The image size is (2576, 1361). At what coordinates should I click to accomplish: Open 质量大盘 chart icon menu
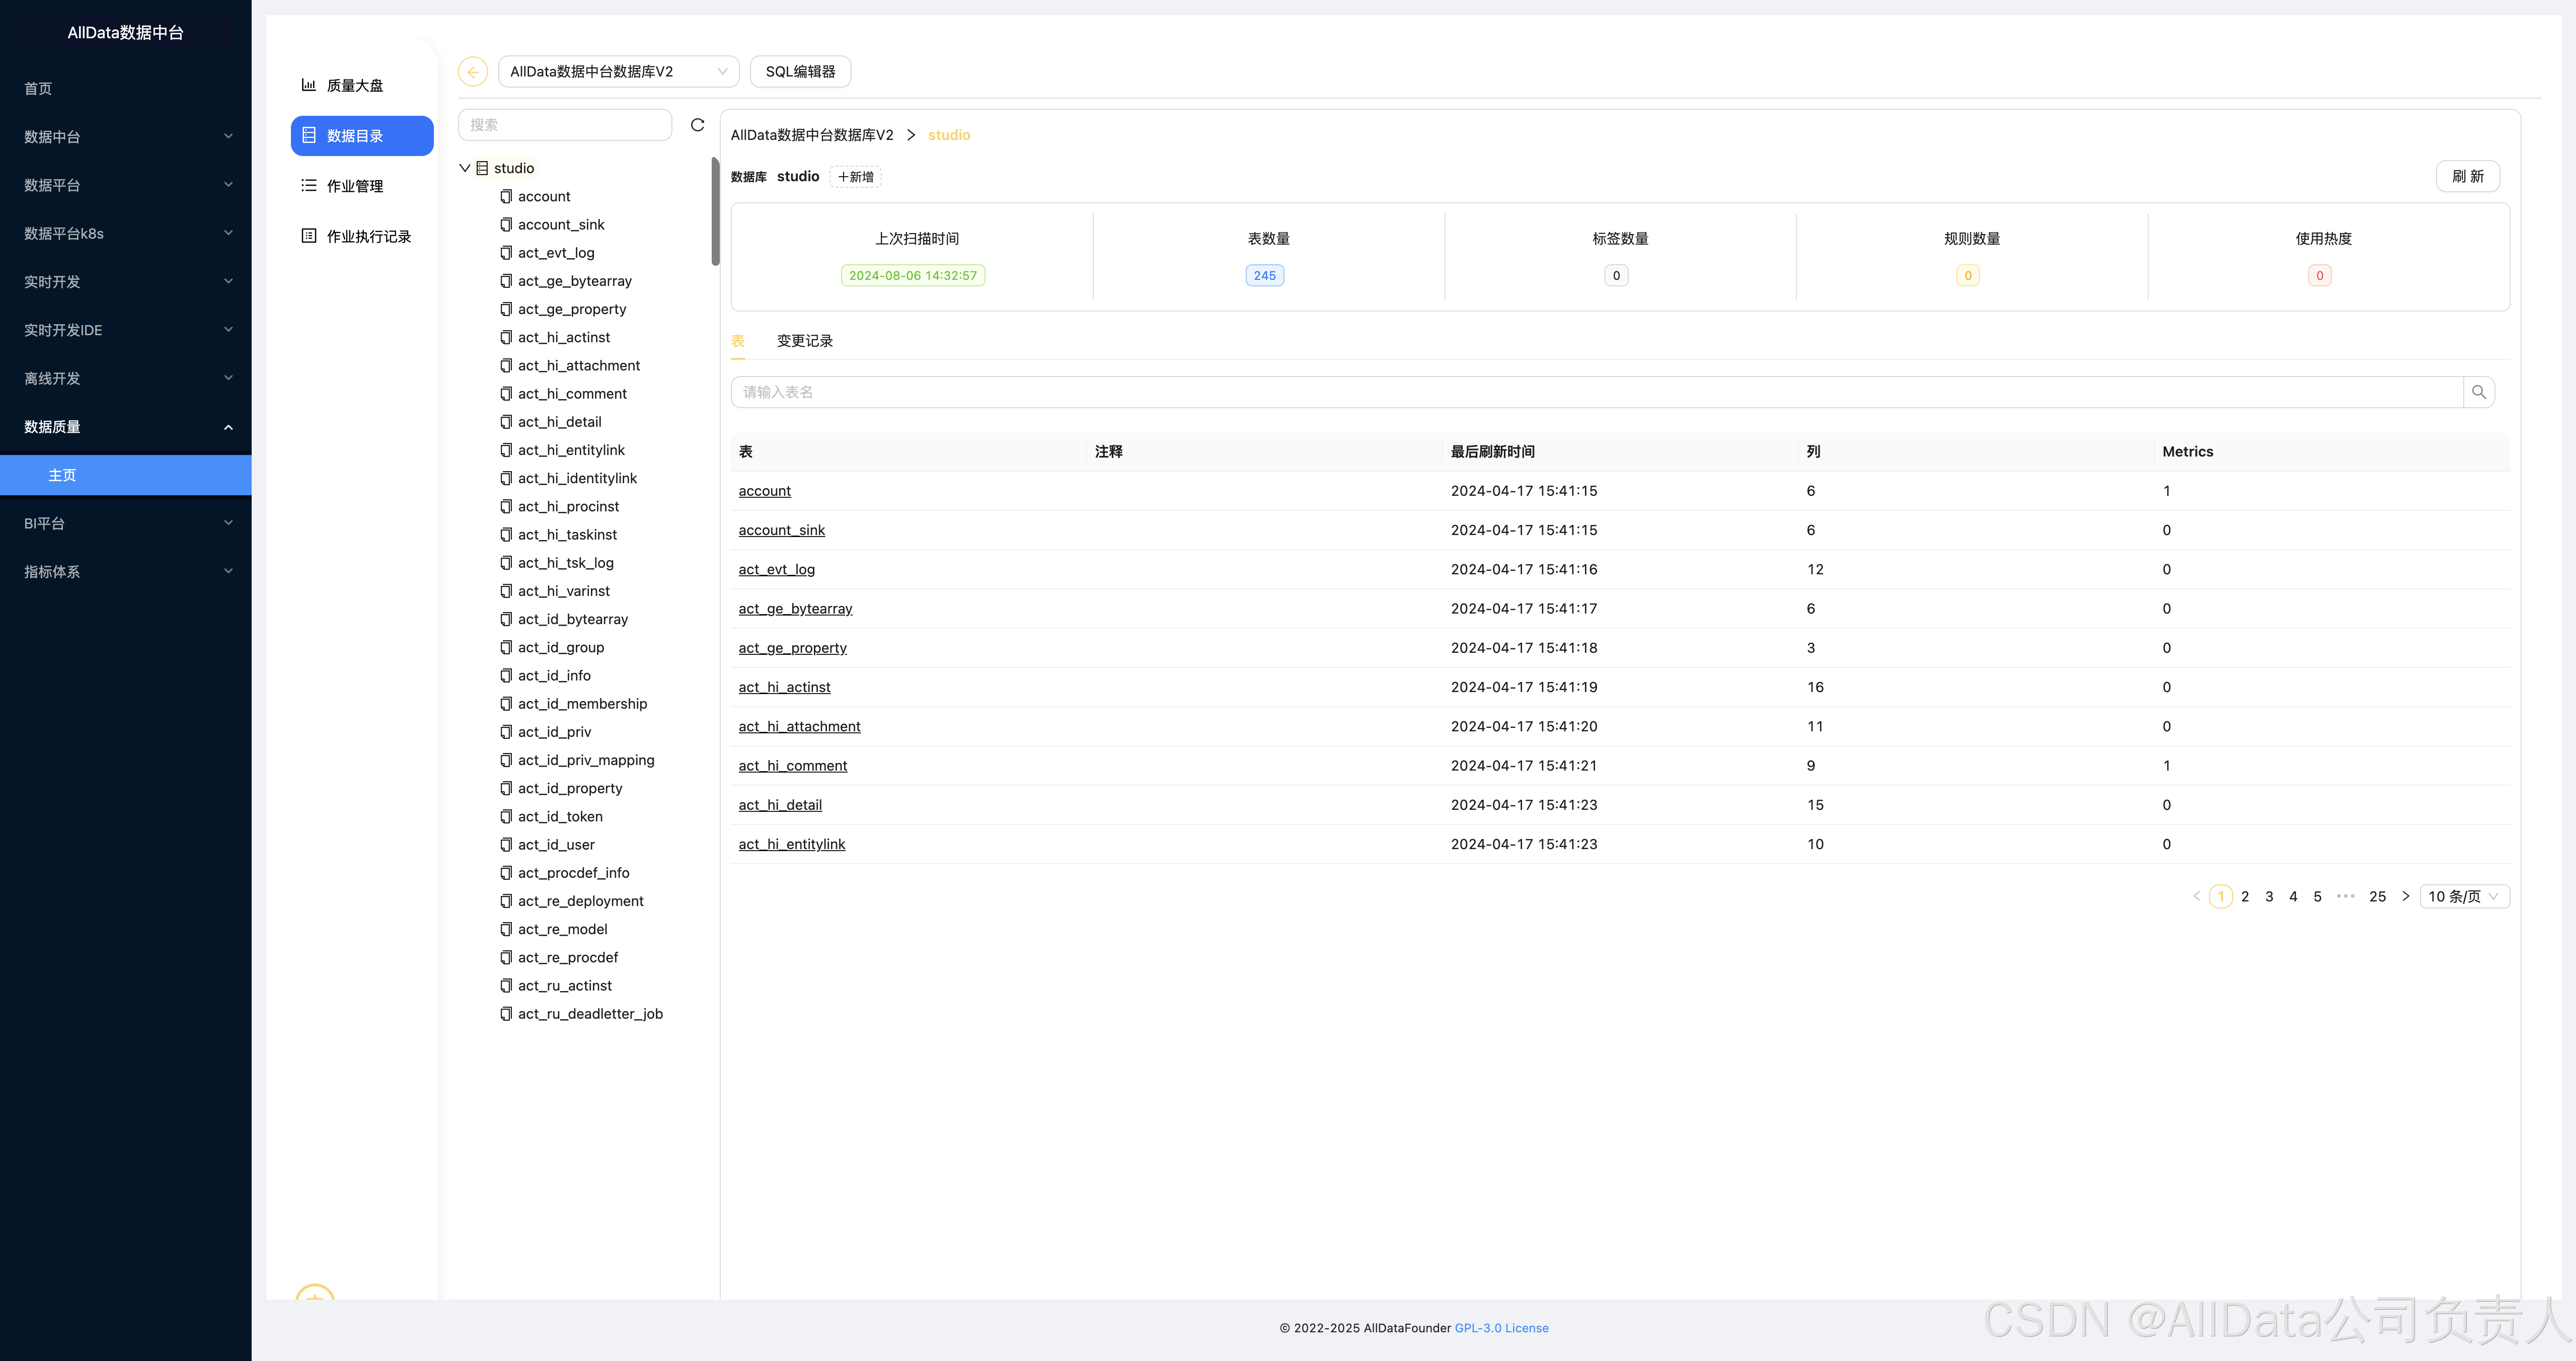pos(309,85)
